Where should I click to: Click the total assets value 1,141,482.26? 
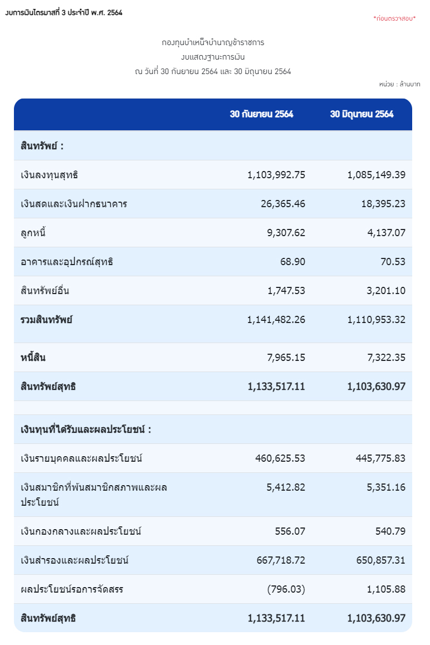pyautogui.click(x=276, y=320)
